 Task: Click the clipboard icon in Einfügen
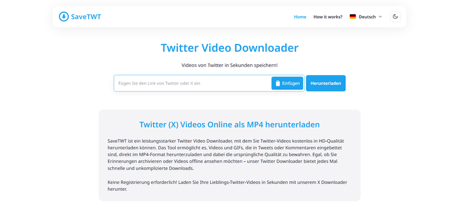point(278,83)
